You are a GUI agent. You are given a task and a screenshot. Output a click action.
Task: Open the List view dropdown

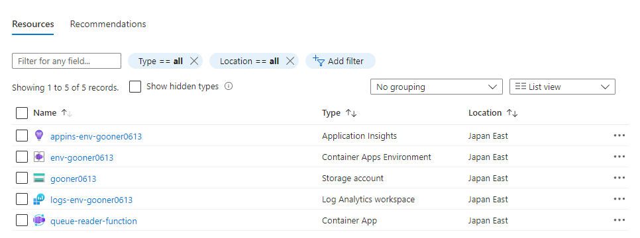(562, 87)
